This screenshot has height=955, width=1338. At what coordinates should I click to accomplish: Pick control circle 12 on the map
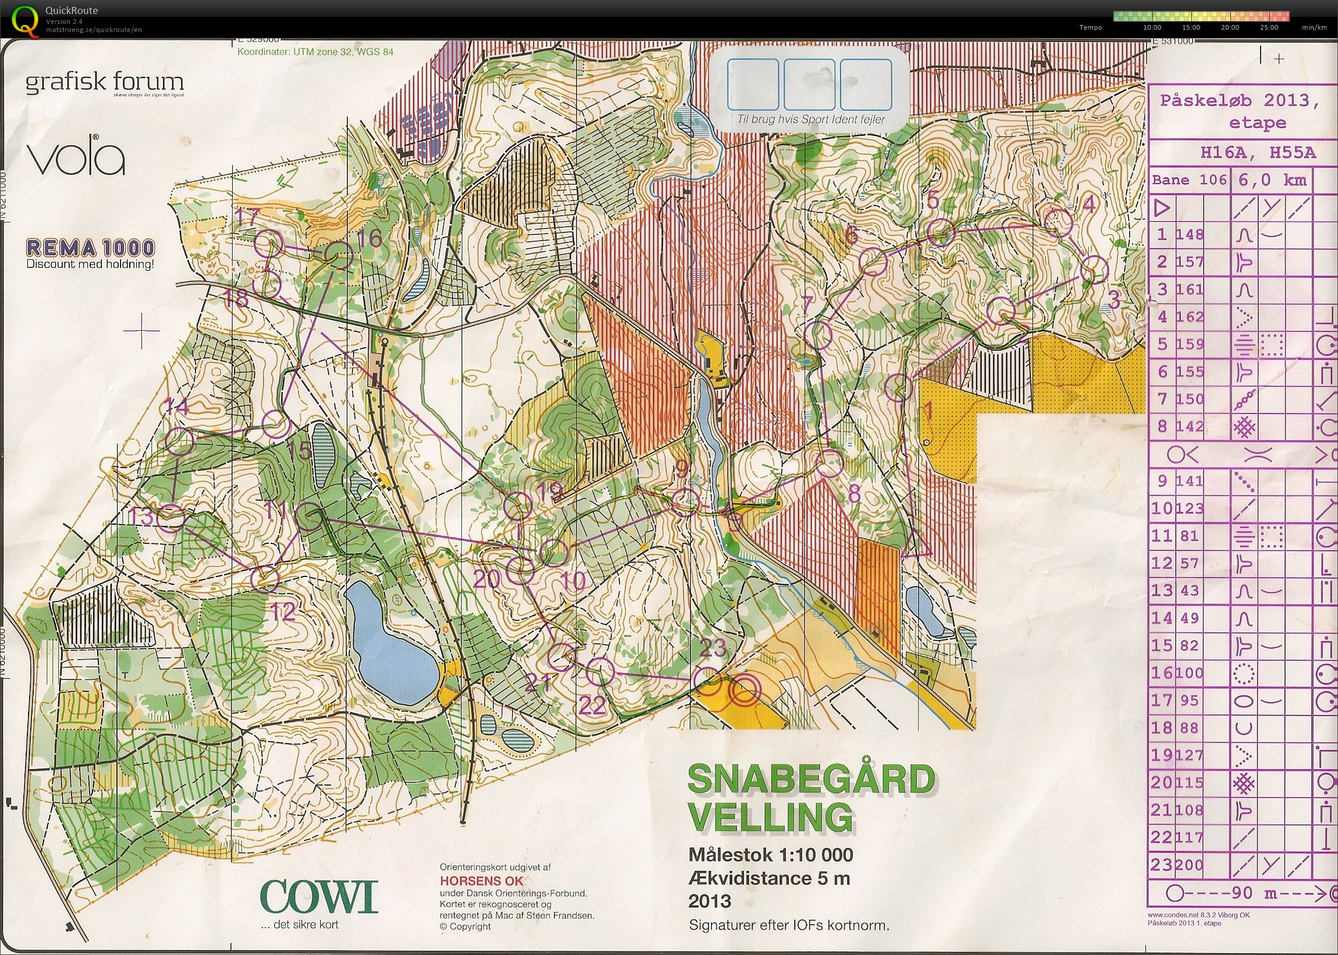pos(265,578)
